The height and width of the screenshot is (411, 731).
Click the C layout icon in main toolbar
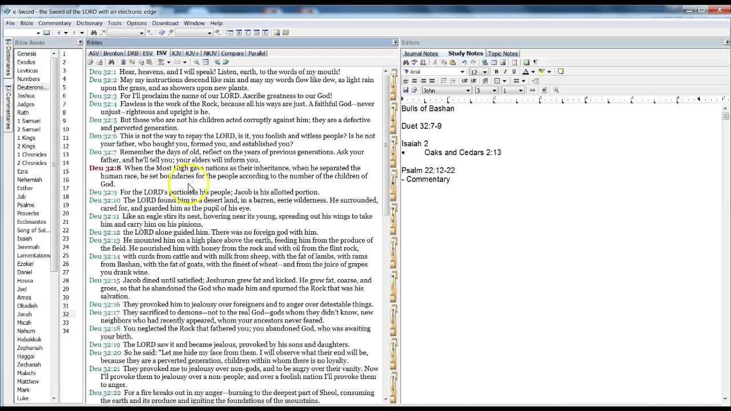tap(248, 33)
